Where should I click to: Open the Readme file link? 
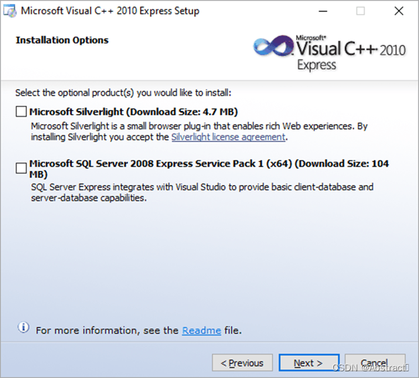click(201, 330)
